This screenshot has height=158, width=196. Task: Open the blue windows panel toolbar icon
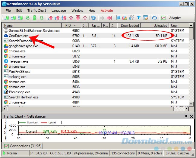coord(118,18)
